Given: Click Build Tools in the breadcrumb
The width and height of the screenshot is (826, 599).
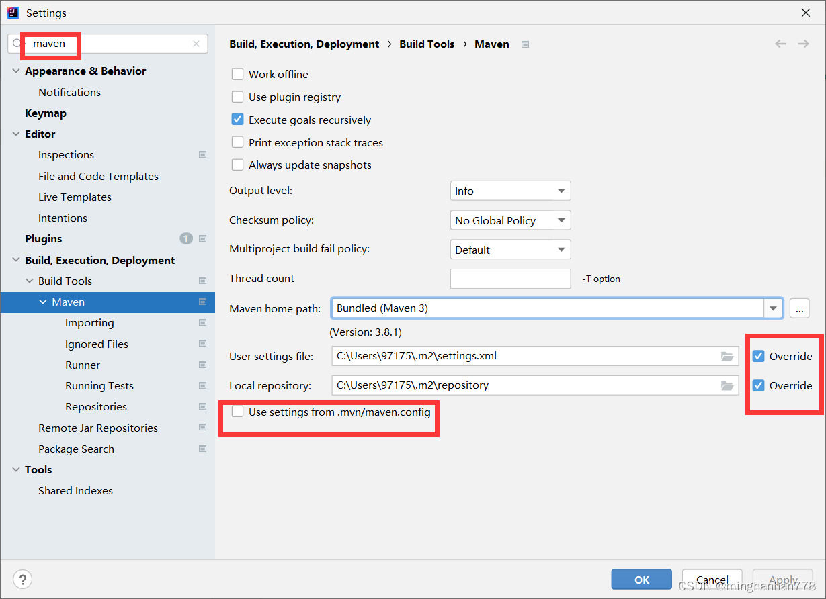Looking at the screenshot, I should click(427, 44).
